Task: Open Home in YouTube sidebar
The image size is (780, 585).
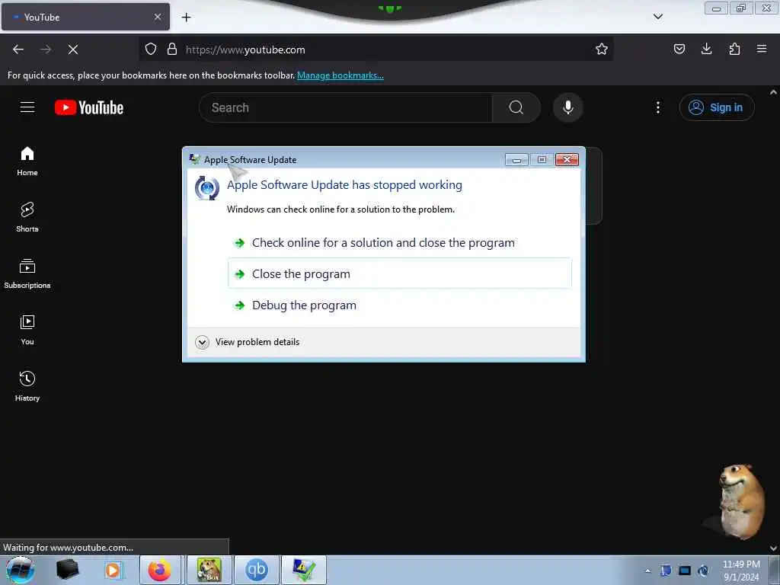Action: click(x=27, y=161)
